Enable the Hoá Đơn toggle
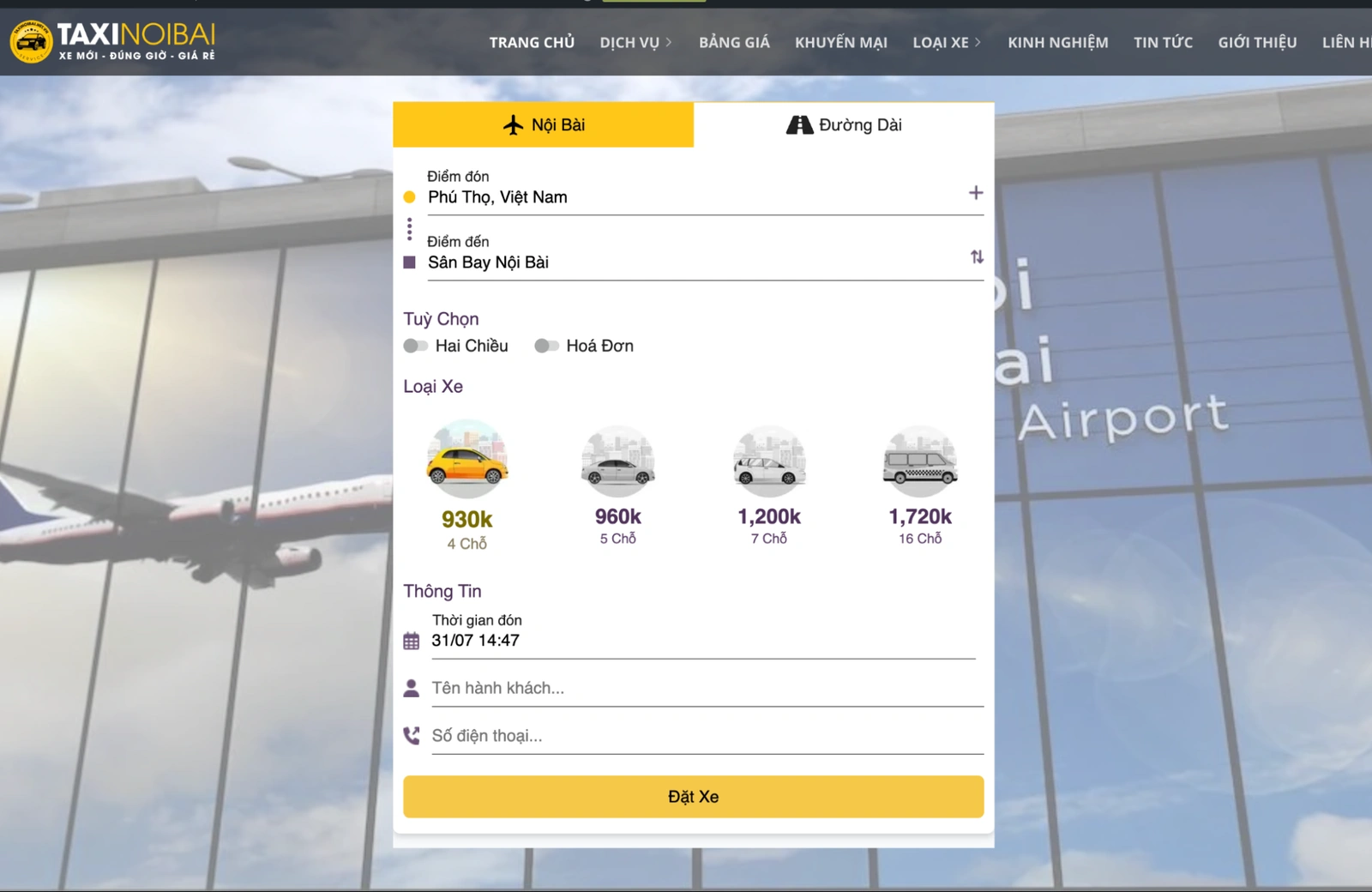This screenshot has height=892, width=1372. (x=546, y=346)
